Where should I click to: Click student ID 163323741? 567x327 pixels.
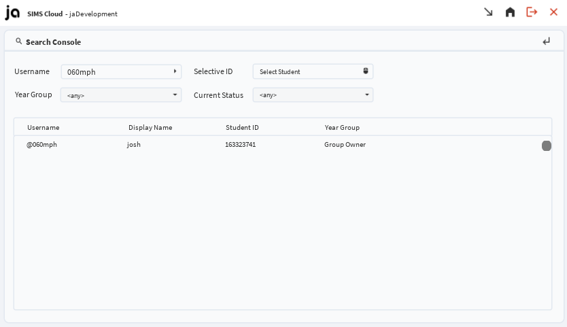241,144
